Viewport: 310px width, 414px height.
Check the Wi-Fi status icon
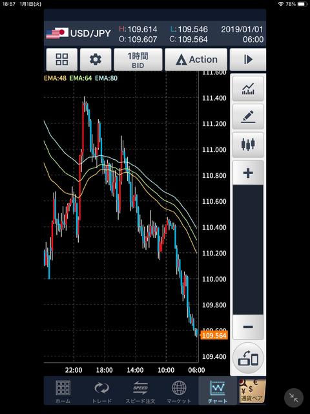point(281,4)
